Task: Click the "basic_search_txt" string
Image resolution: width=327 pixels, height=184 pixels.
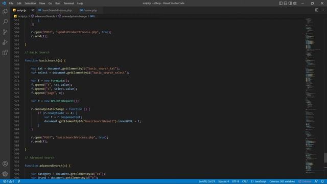Action: click(x=101, y=68)
